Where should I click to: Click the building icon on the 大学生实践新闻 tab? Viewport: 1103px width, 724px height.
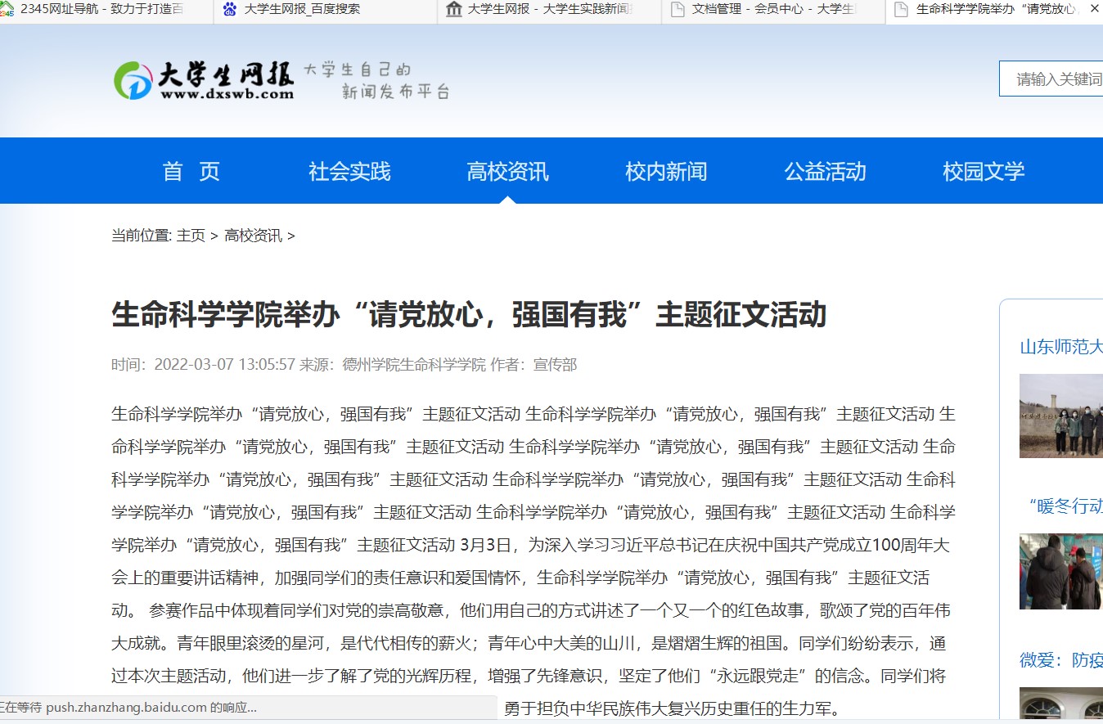pyautogui.click(x=454, y=8)
